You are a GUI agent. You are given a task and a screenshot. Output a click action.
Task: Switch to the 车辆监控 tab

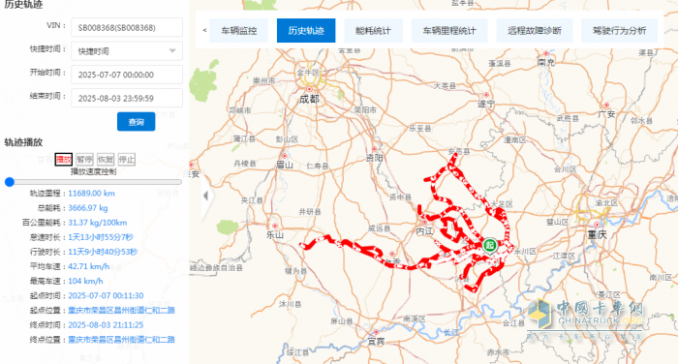pos(238,31)
